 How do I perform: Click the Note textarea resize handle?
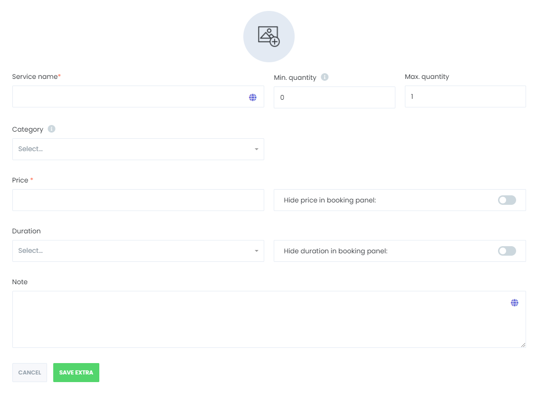click(x=523, y=345)
